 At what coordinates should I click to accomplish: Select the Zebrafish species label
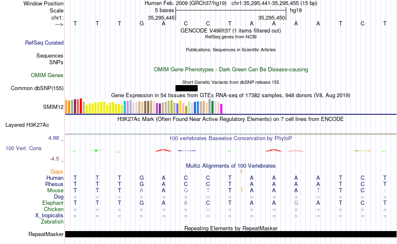(52, 222)
